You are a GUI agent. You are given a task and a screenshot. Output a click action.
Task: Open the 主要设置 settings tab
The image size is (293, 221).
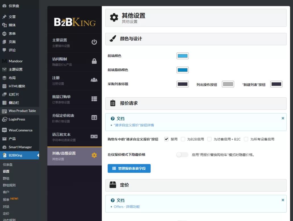(x=75, y=43)
